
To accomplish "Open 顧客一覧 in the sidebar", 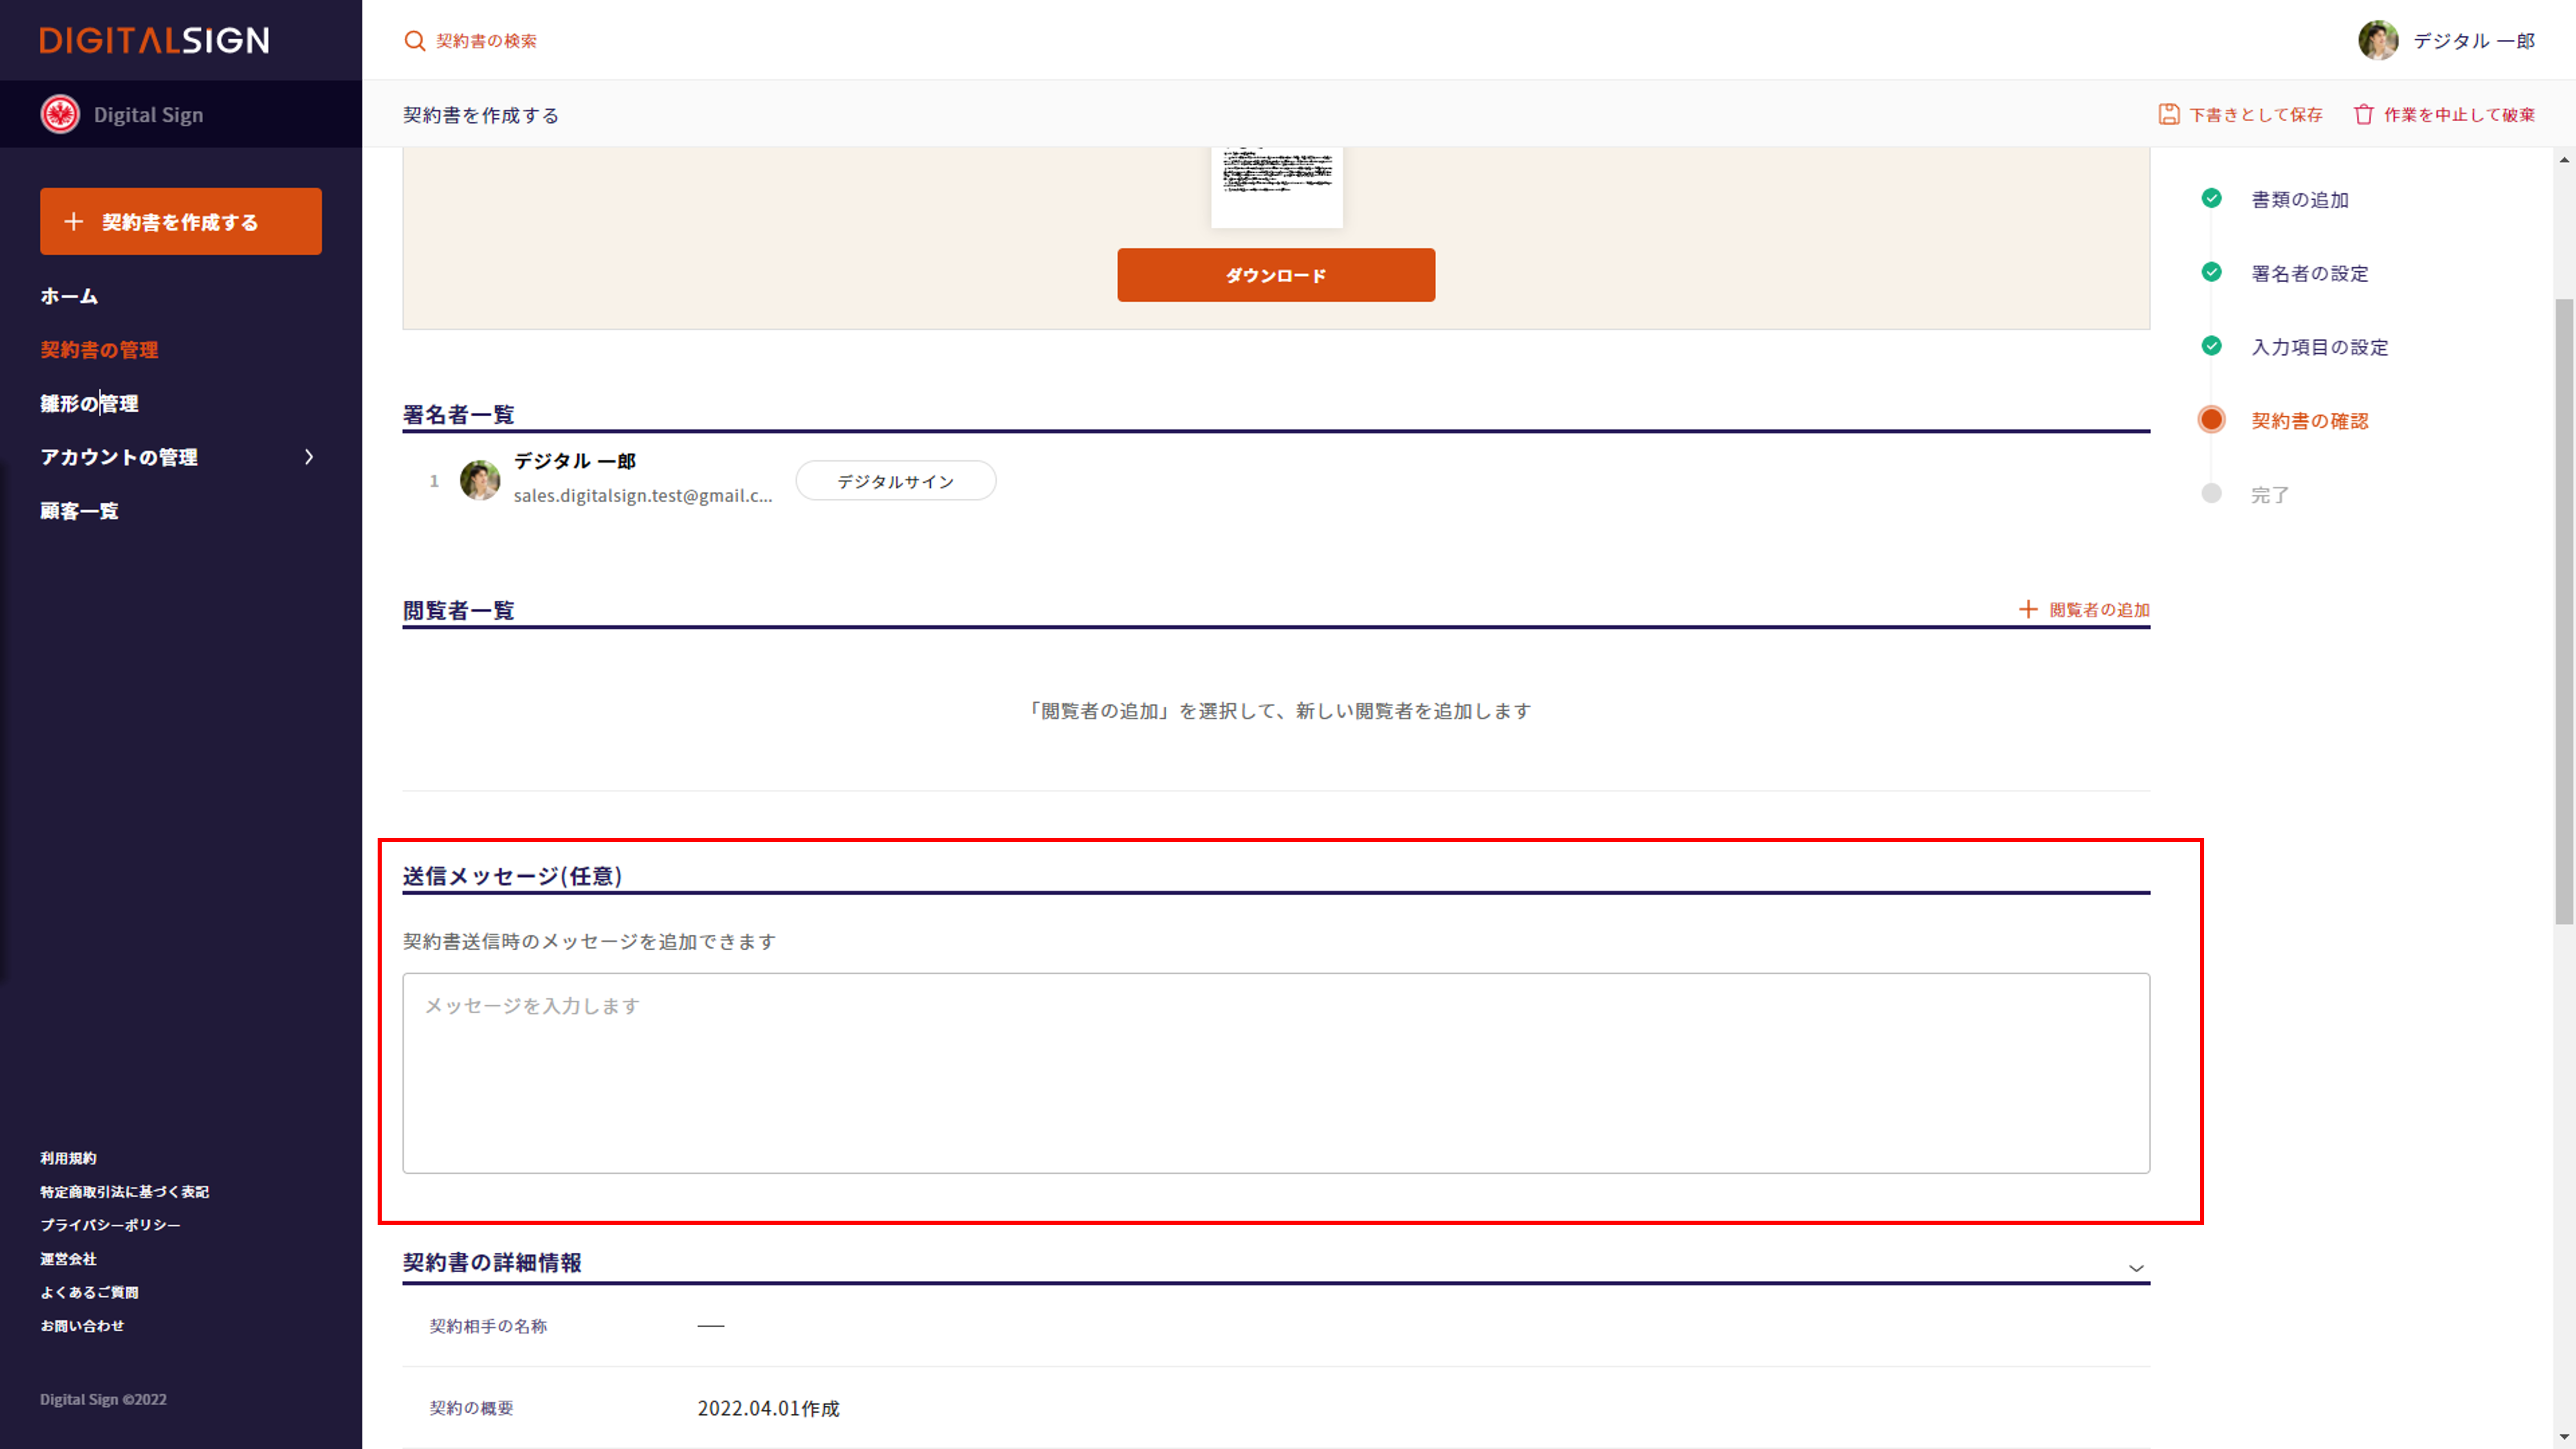I will (x=79, y=511).
